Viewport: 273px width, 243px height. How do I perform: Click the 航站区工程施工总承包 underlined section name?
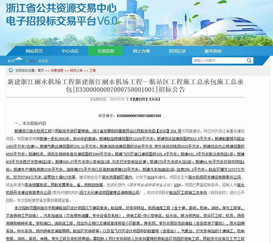[188, 192]
